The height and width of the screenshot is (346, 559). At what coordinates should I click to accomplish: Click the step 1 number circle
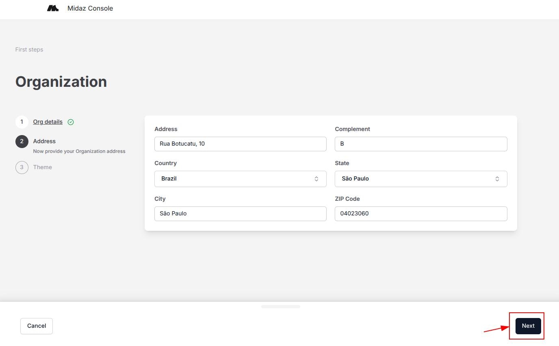22,122
